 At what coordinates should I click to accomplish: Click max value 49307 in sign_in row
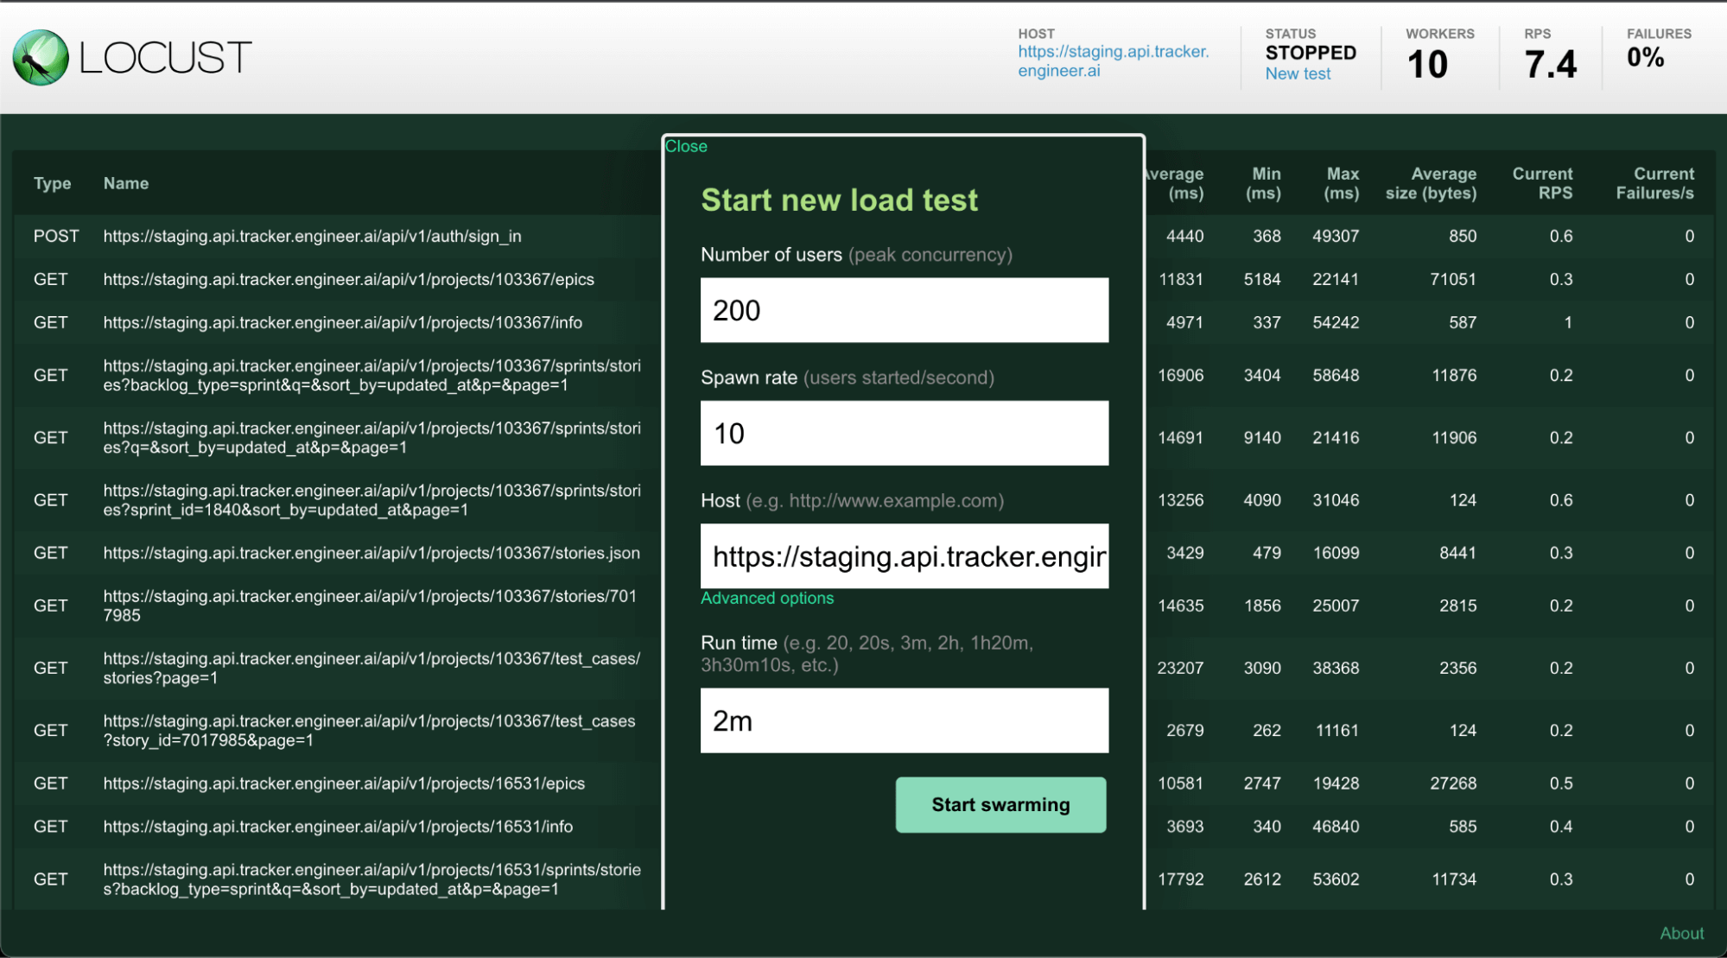click(1336, 236)
